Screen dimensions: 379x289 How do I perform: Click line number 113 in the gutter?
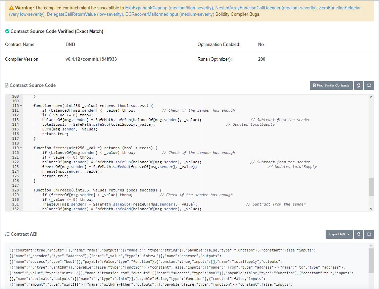[x=15, y=120]
